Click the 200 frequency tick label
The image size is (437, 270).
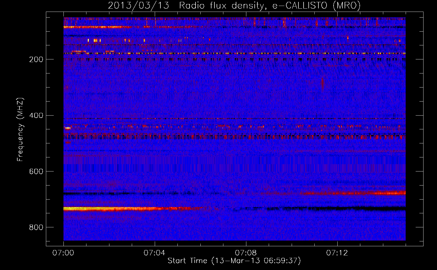pos(36,59)
